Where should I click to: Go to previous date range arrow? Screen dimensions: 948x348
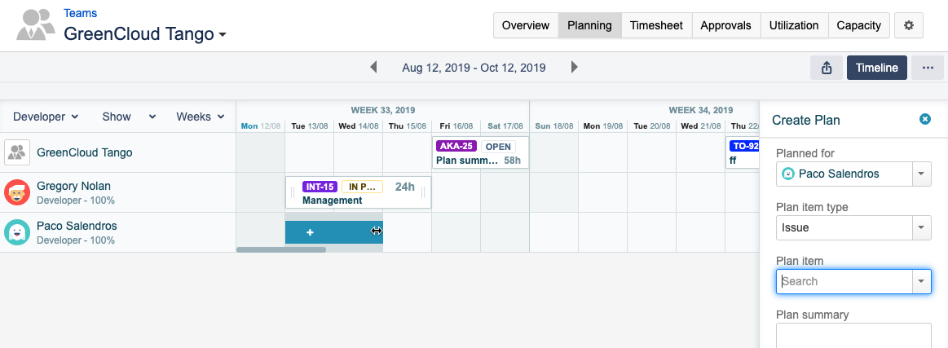[373, 68]
